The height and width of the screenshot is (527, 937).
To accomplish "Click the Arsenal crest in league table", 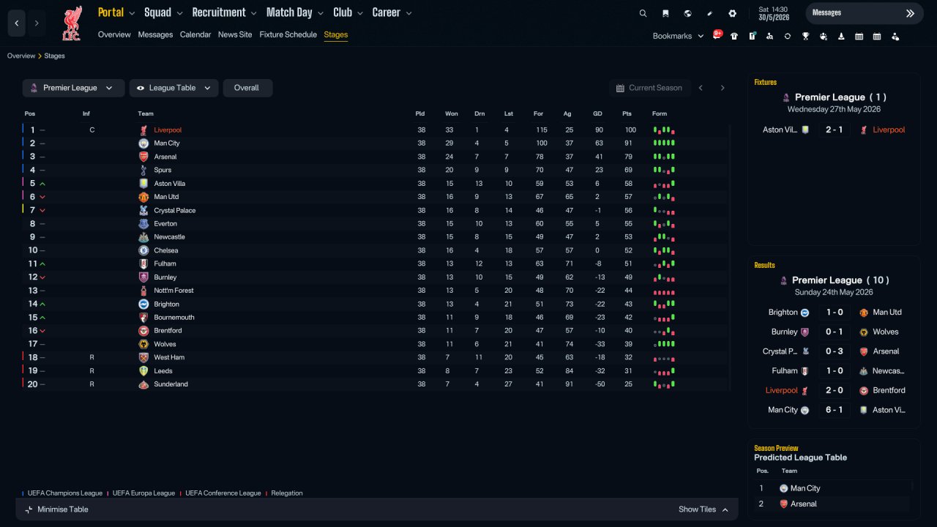I will 143,157.
